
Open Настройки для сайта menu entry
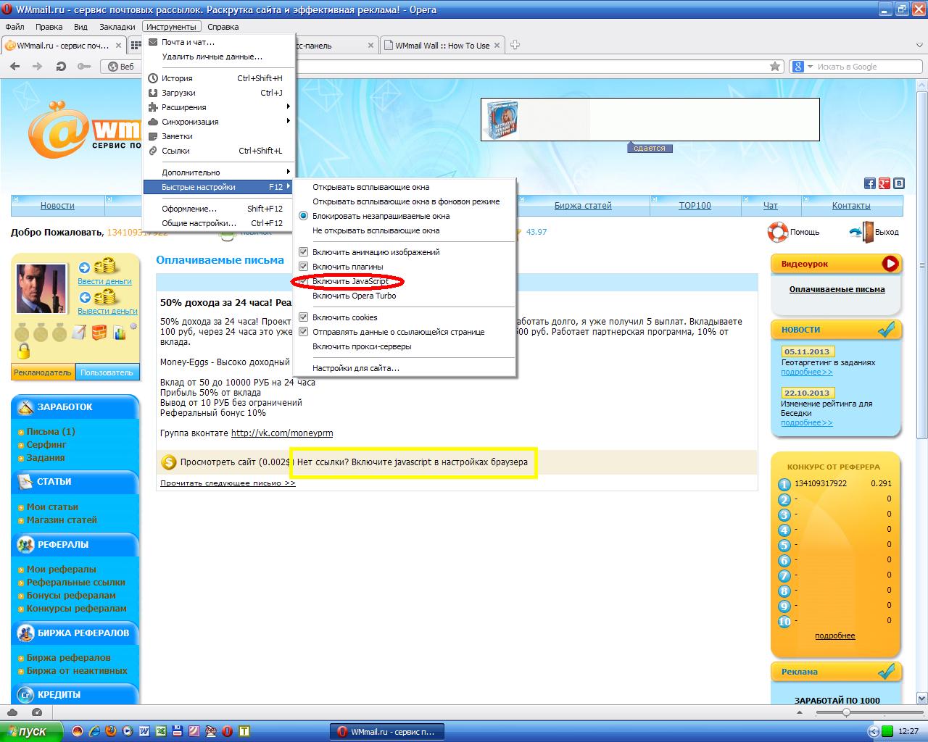(x=406, y=368)
